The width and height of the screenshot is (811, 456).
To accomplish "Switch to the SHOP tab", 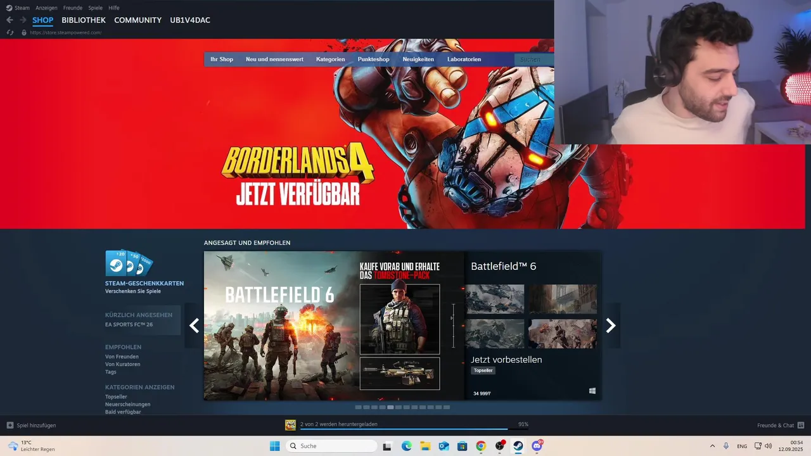I will 43,20.
